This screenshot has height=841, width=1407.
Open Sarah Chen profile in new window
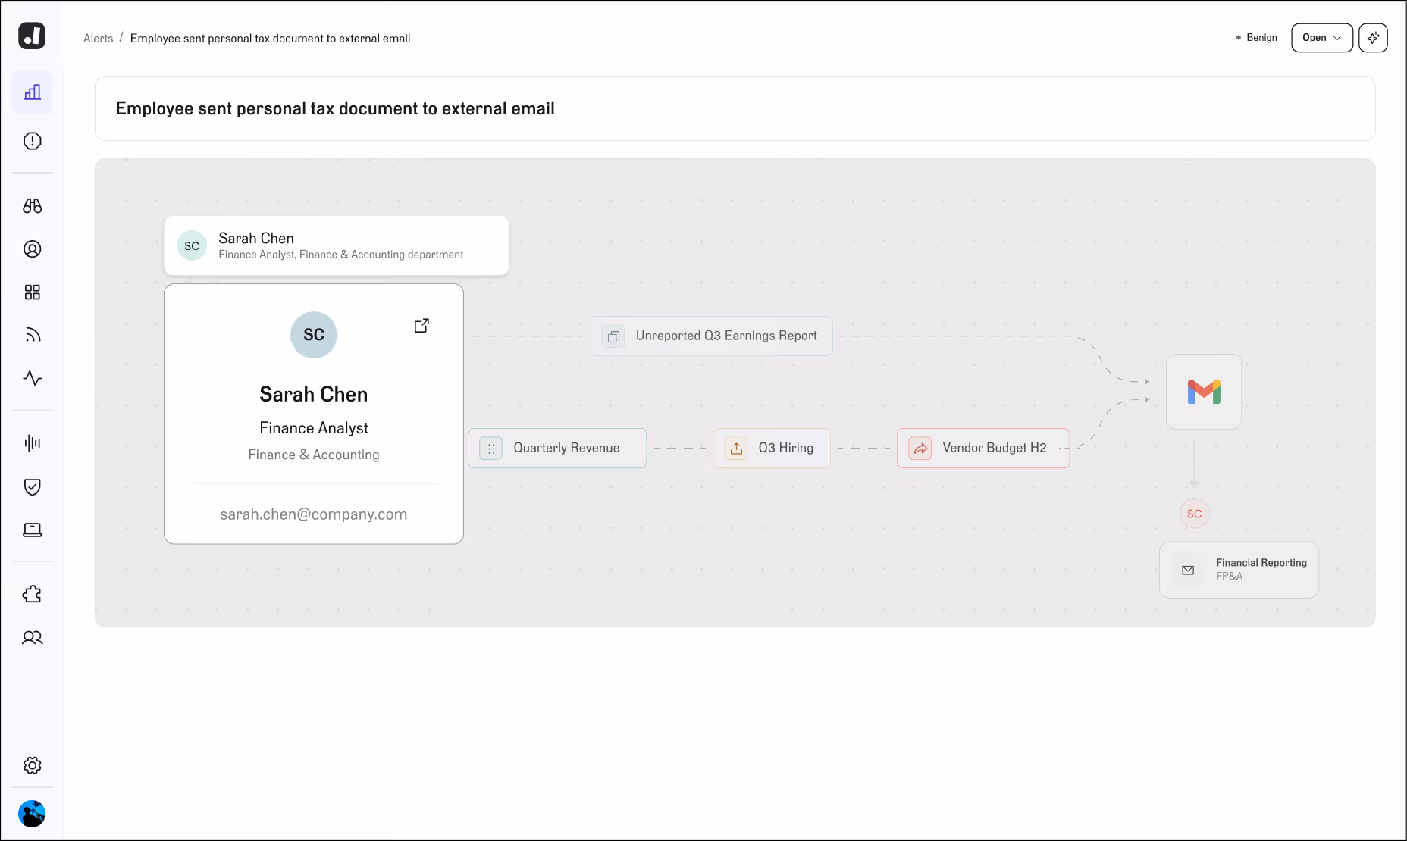(x=421, y=326)
